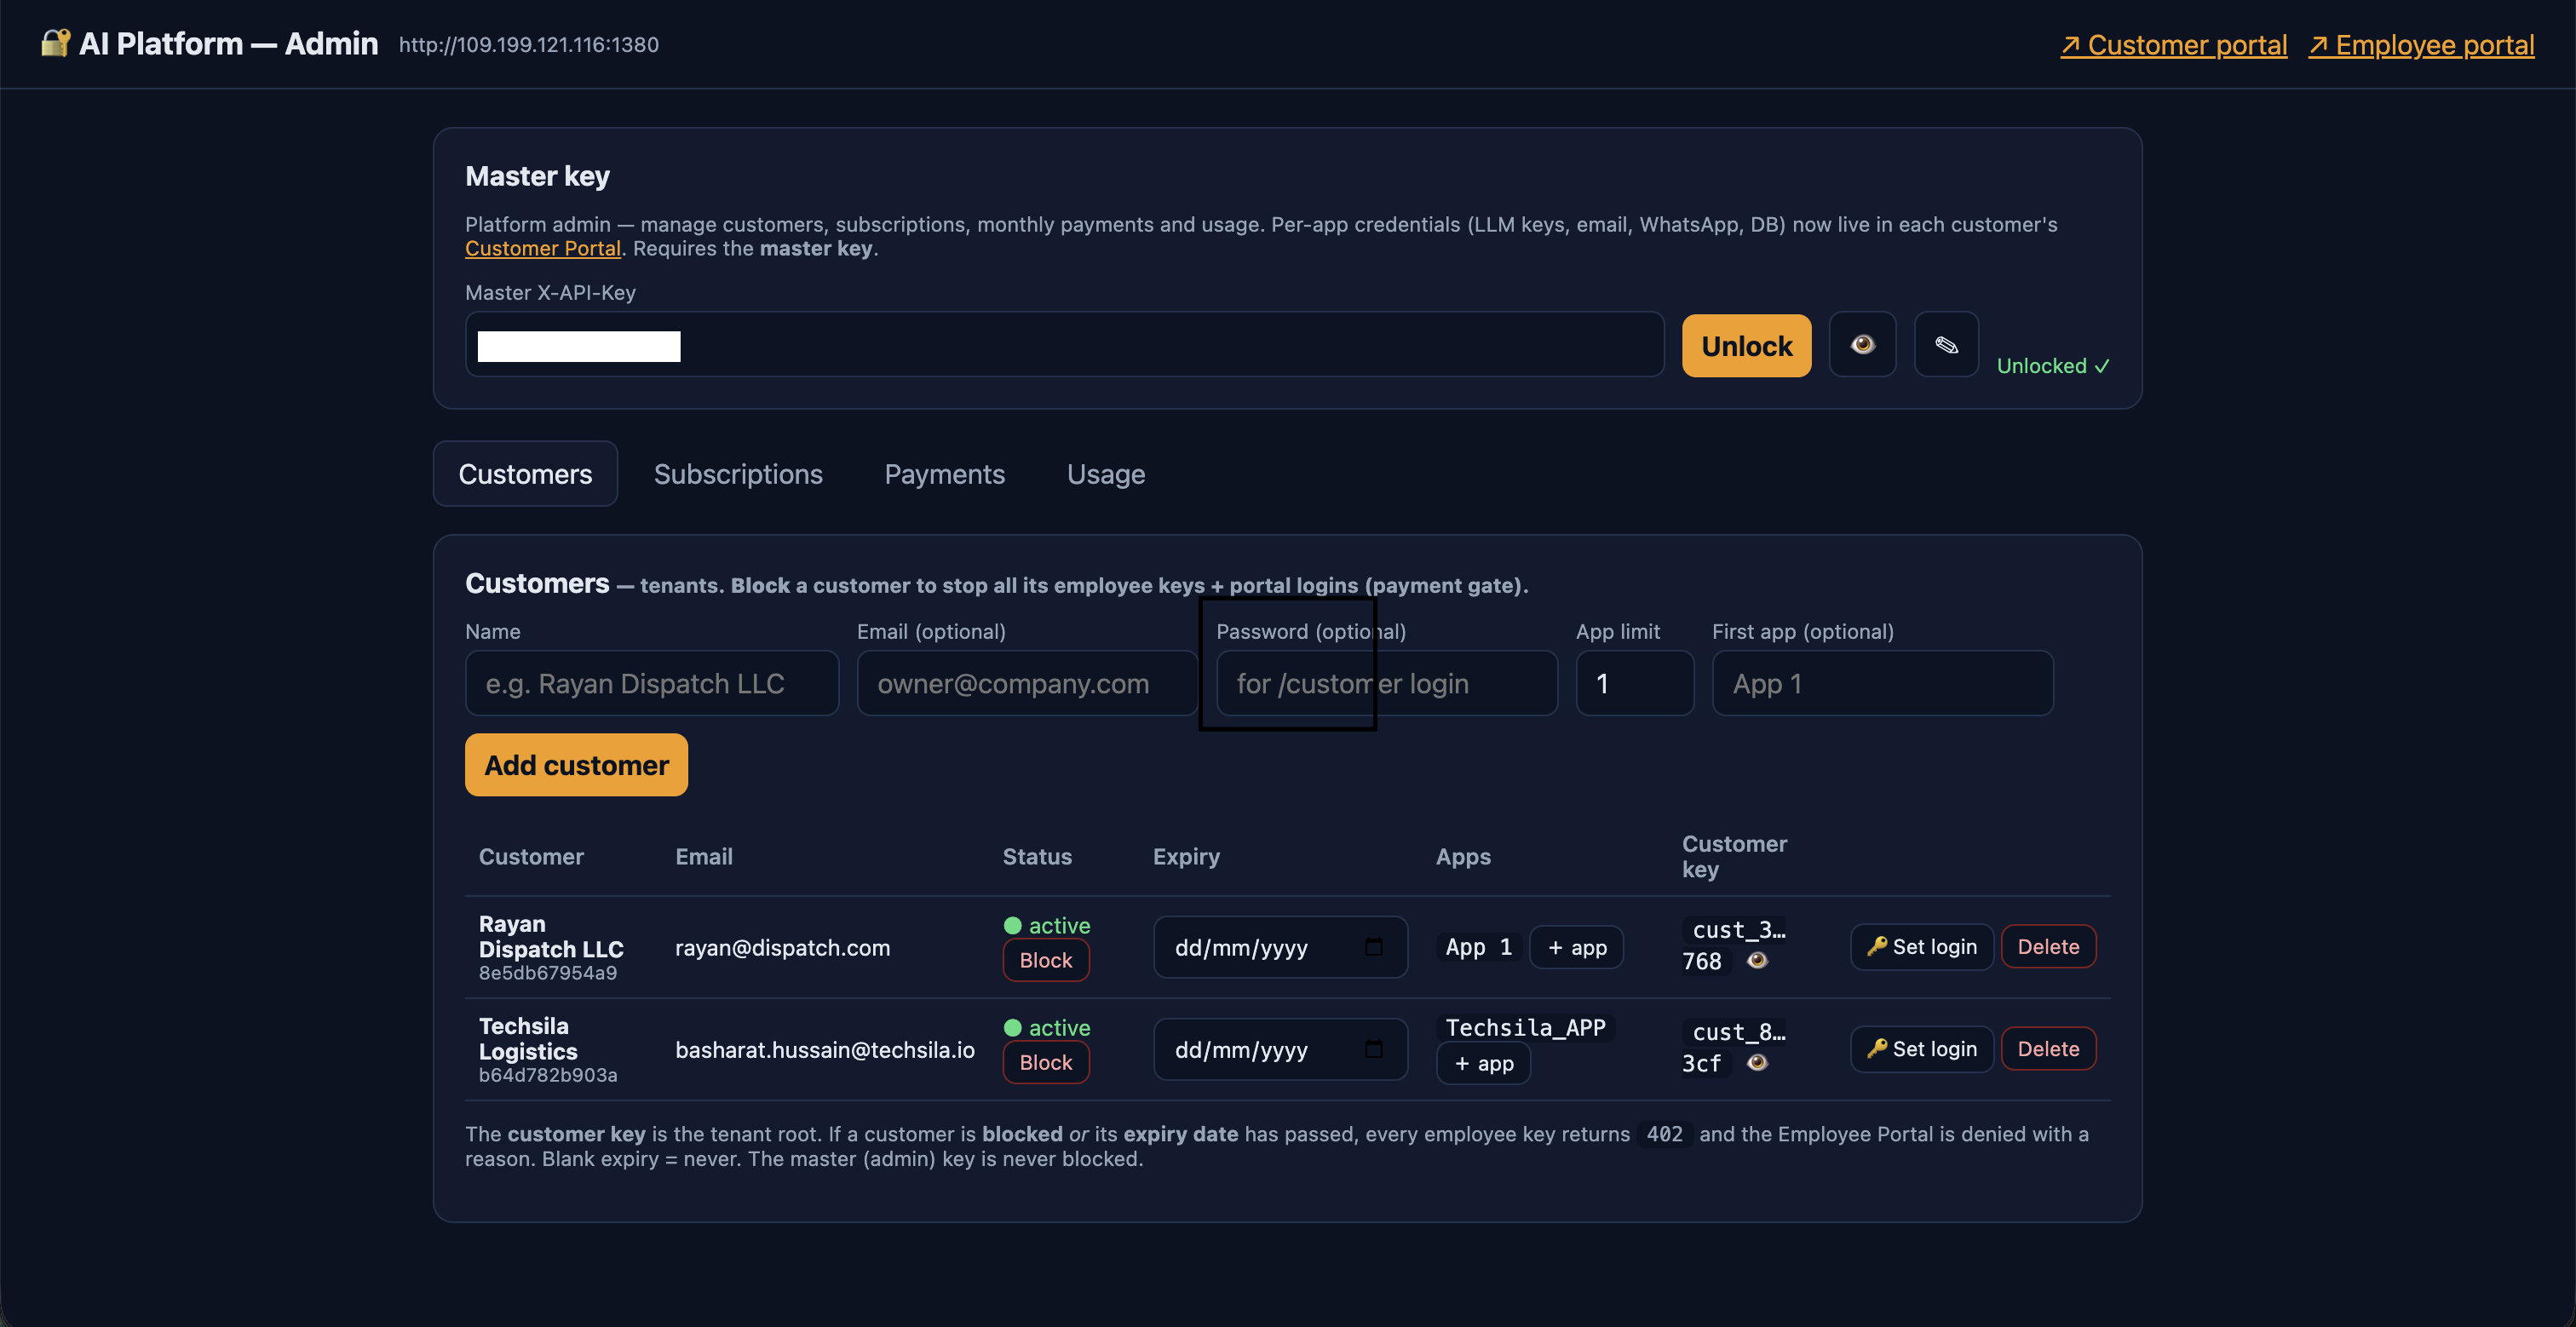The height and width of the screenshot is (1327, 2576).
Task: Focus the Master X-API-Key field
Action: coord(1064,345)
